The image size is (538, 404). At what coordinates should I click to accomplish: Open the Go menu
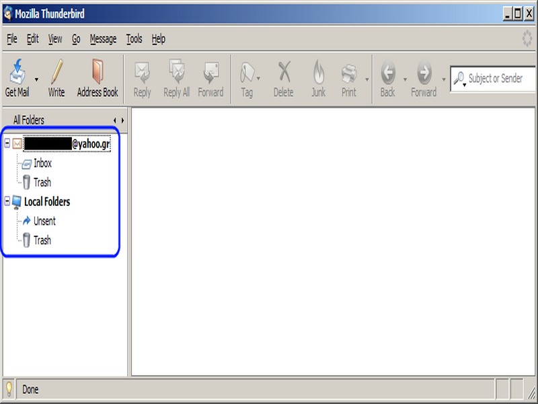pyautogui.click(x=76, y=39)
